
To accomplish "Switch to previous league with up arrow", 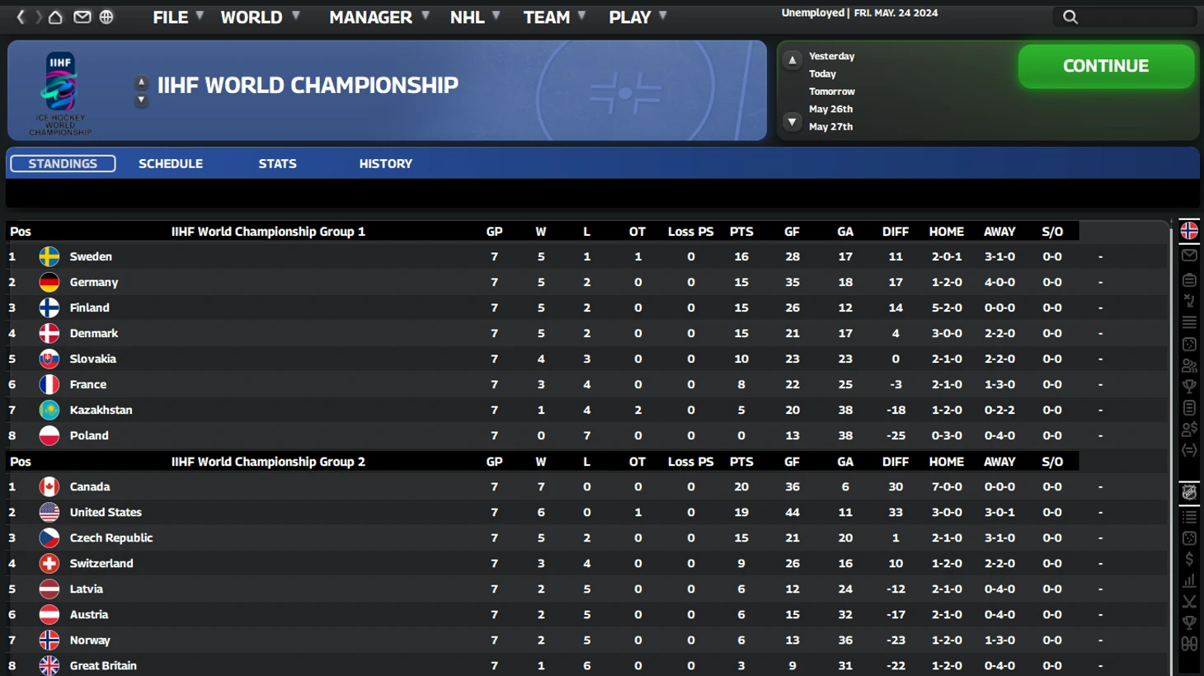I will tap(141, 82).
